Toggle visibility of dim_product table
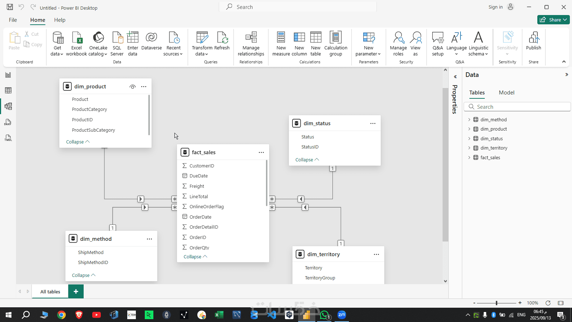This screenshot has width=572, height=322. click(133, 87)
